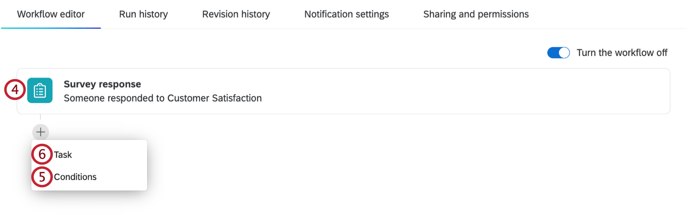Click the Survey response title text

(102, 84)
